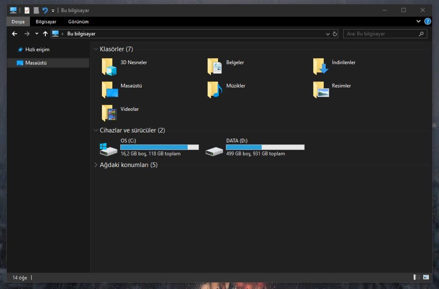
Task: Expand the Ağdaki konumları section
Action: coord(96,165)
